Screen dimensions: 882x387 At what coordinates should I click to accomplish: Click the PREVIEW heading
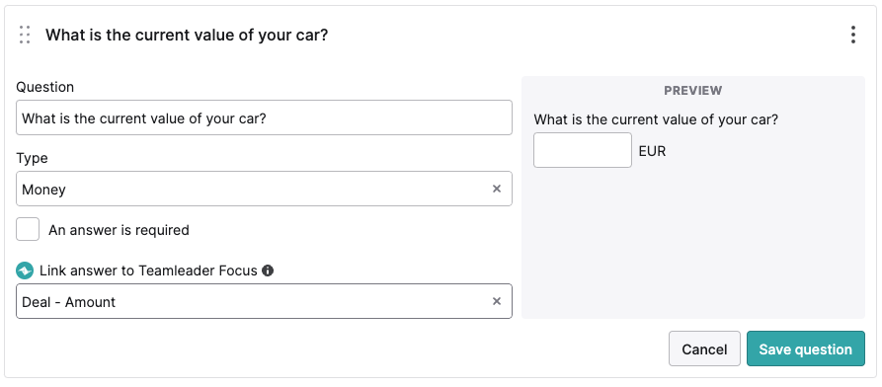(693, 91)
